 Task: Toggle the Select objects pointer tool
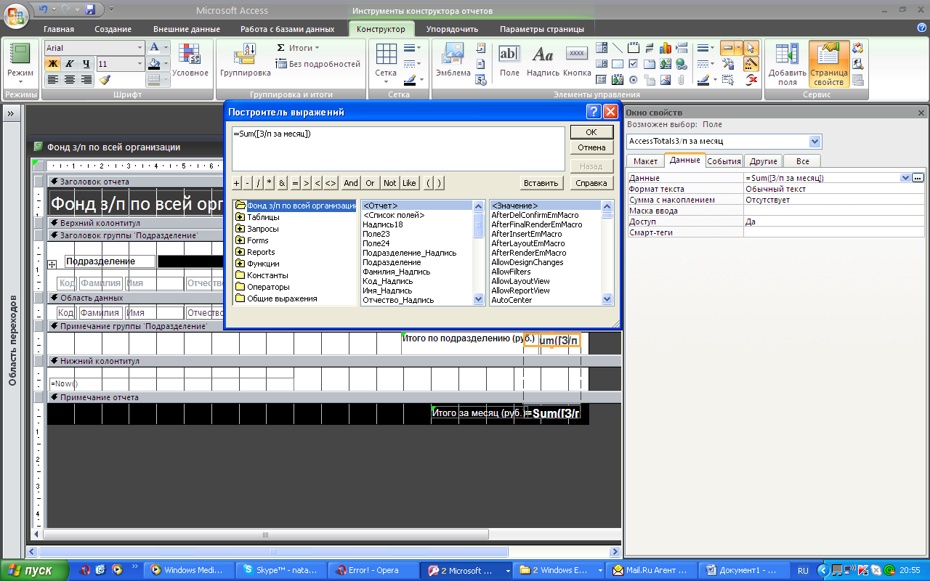752,48
